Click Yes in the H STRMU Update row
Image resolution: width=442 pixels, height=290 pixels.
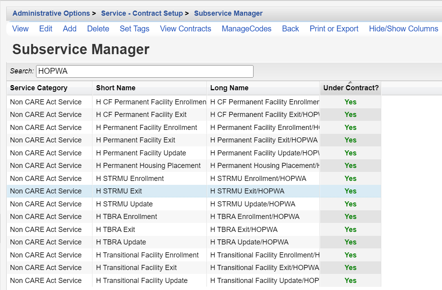point(350,204)
